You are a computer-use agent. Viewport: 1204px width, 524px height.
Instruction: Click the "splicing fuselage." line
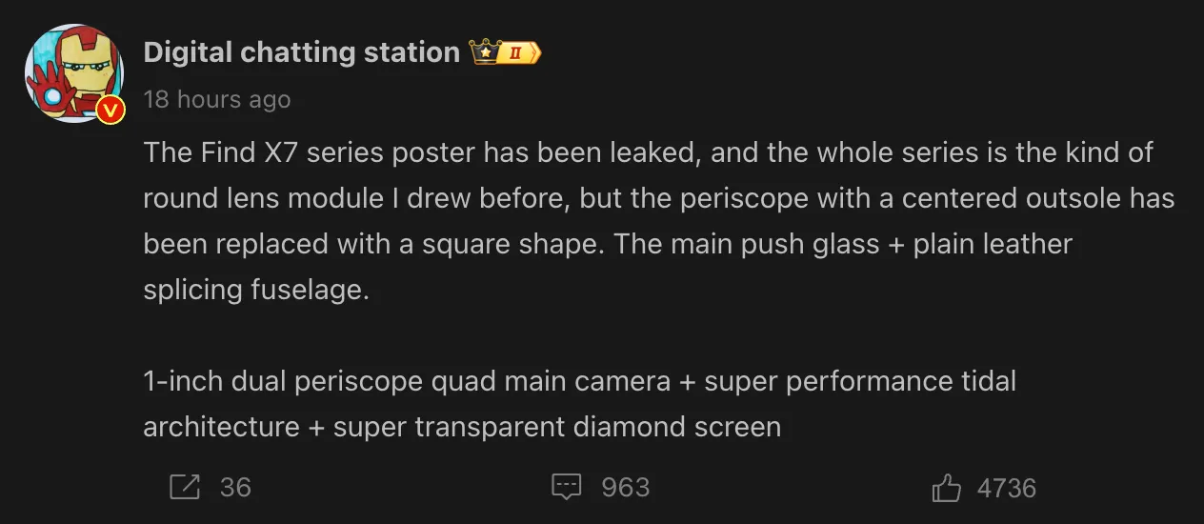click(x=255, y=290)
